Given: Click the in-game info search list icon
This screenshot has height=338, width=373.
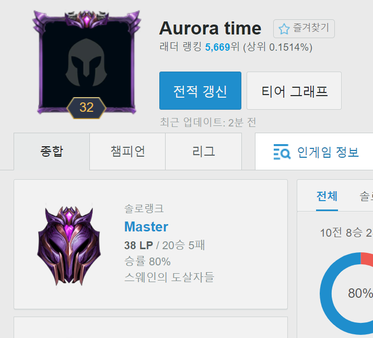Looking at the screenshot, I should (x=282, y=151).
